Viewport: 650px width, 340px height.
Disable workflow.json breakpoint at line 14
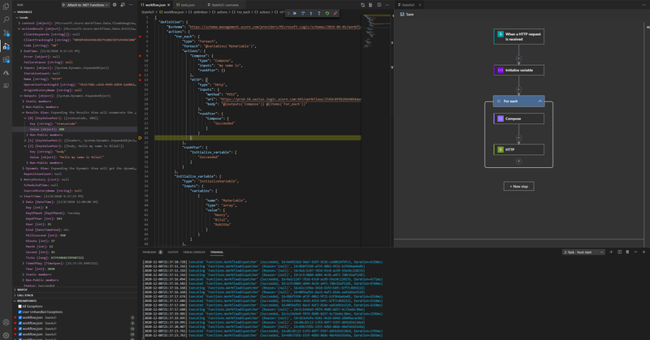pyautogui.click(x=19, y=334)
